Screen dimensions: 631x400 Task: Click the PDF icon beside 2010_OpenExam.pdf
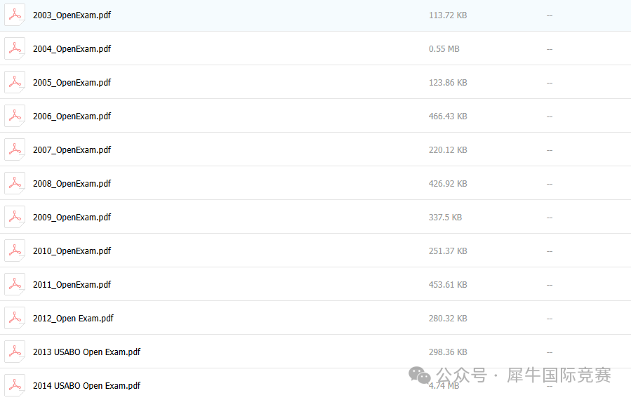click(15, 251)
